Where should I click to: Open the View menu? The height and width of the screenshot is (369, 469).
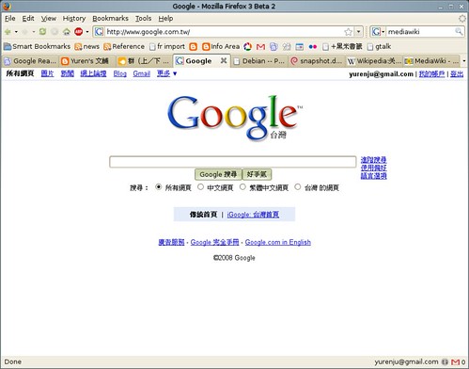pyautogui.click(x=49, y=19)
